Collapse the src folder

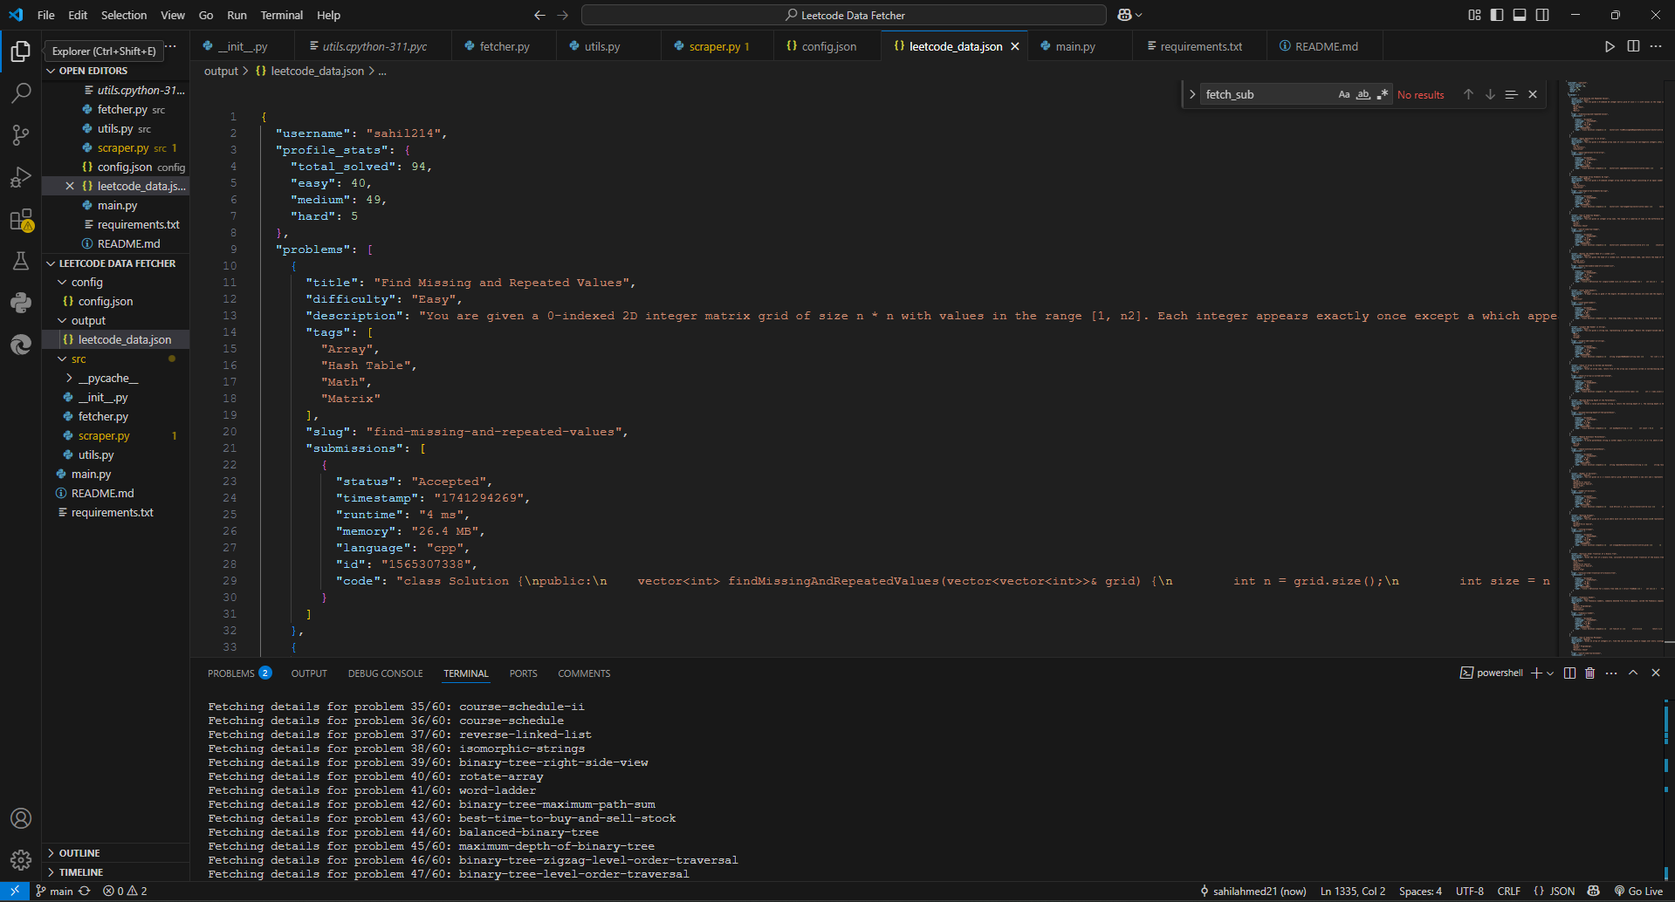(115, 359)
